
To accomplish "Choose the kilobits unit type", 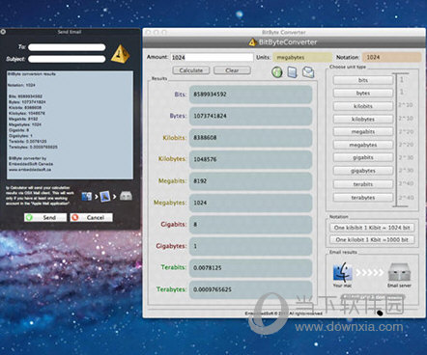I will pos(363,106).
